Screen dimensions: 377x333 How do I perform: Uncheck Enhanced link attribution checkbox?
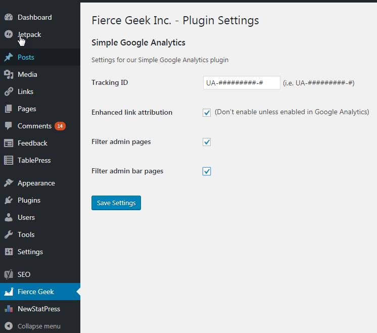pyautogui.click(x=207, y=113)
